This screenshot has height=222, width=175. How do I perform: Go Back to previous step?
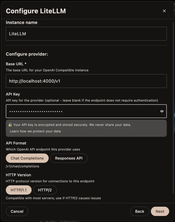click(140, 211)
